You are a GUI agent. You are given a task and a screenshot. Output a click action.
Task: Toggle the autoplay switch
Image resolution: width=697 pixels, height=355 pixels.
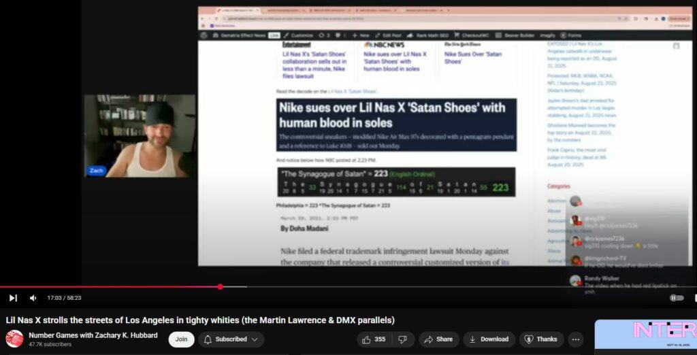(676, 298)
